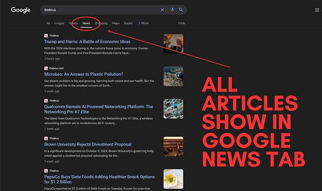
Task: Open the Google apps grid icon
Action: coord(317,10)
